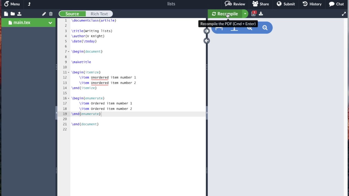
Task: Collapse the enumerate block fold arrow on line 16
Action: tap(68, 98)
